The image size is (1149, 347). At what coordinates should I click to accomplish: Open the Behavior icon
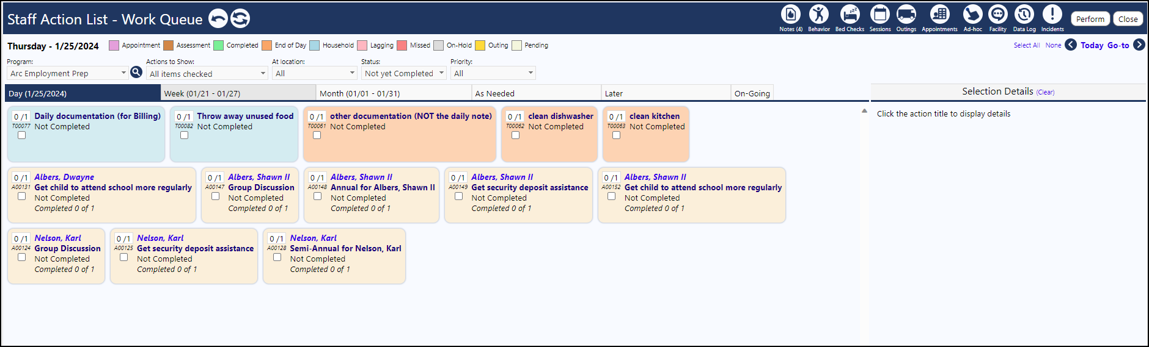819,14
